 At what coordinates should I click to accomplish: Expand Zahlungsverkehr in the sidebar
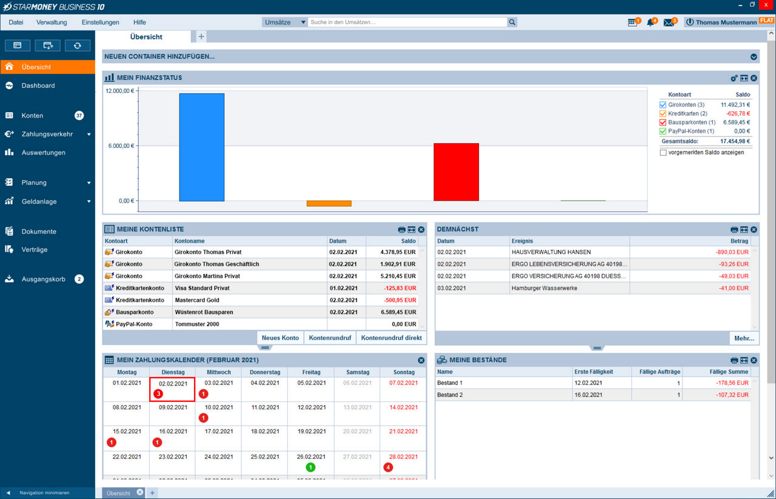(89, 135)
